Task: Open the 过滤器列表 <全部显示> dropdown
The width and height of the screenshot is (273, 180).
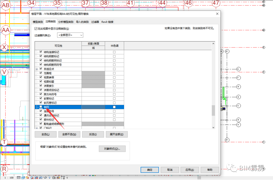Action: tap(70, 35)
